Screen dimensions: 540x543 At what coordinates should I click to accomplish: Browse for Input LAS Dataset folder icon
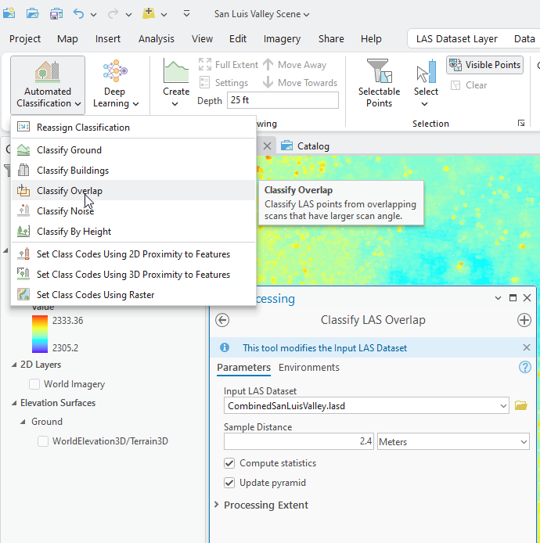point(521,405)
